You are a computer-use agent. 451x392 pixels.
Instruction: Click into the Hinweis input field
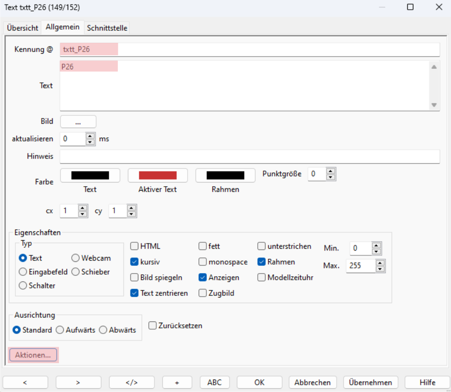pos(249,157)
